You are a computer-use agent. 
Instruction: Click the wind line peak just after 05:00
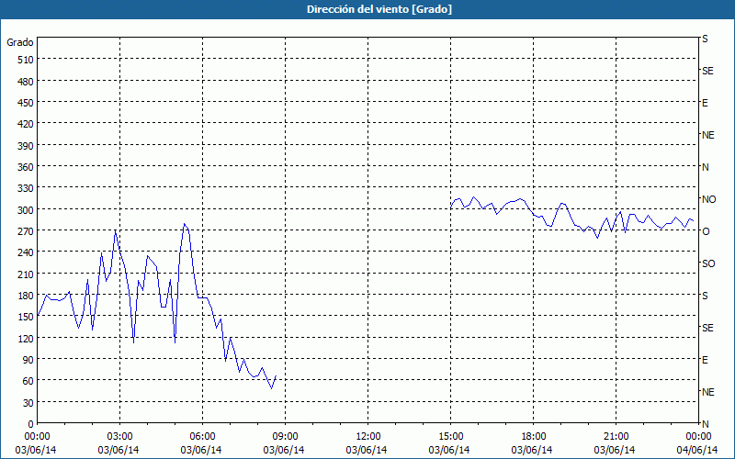tap(185, 224)
